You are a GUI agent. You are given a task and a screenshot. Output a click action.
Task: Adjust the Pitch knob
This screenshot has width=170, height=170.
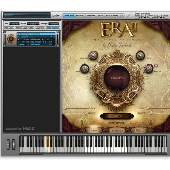(140, 56)
